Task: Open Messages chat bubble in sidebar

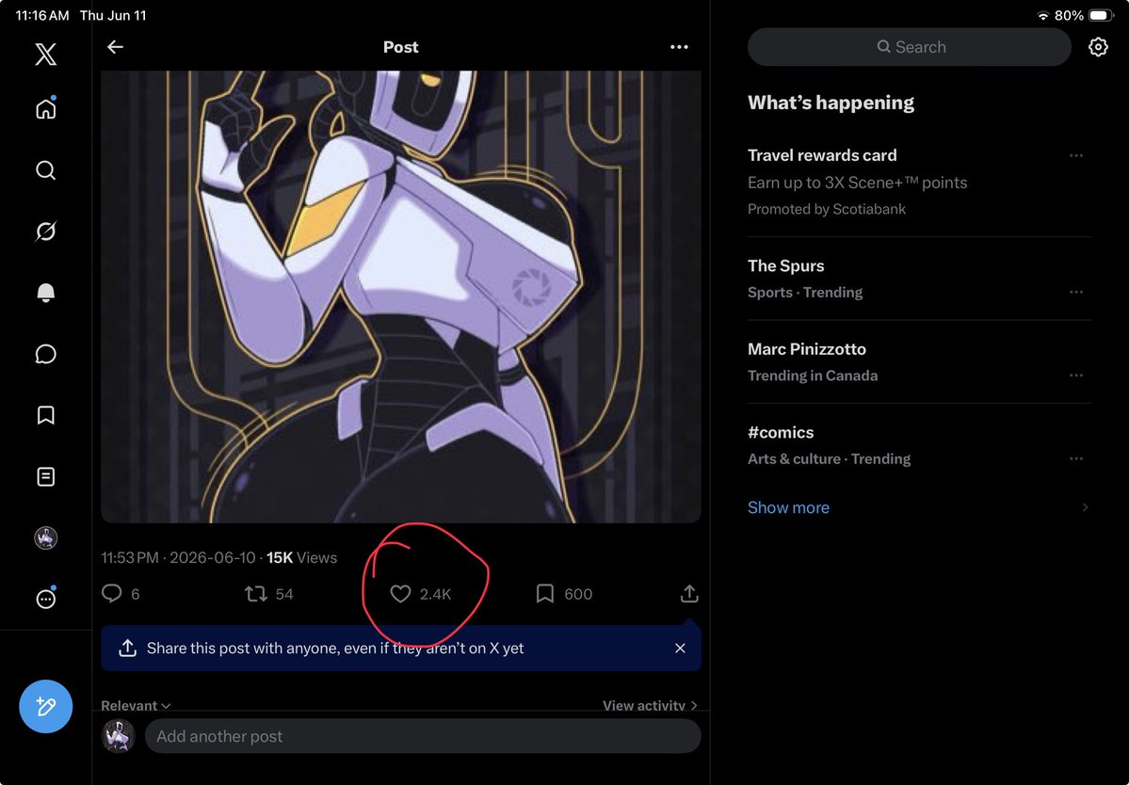Action: pyautogui.click(x=45, y=354)
